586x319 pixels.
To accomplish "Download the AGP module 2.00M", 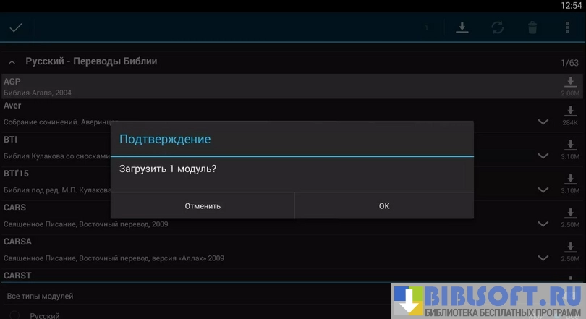I will 570,86.
